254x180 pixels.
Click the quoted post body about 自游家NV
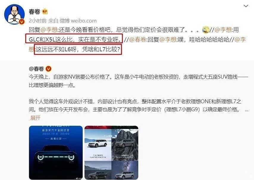(138, 93)
